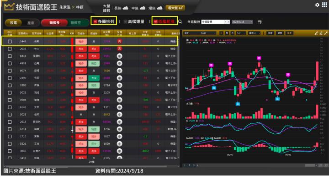Click the chart horizontal scrollbar thumb

(310, 165)
